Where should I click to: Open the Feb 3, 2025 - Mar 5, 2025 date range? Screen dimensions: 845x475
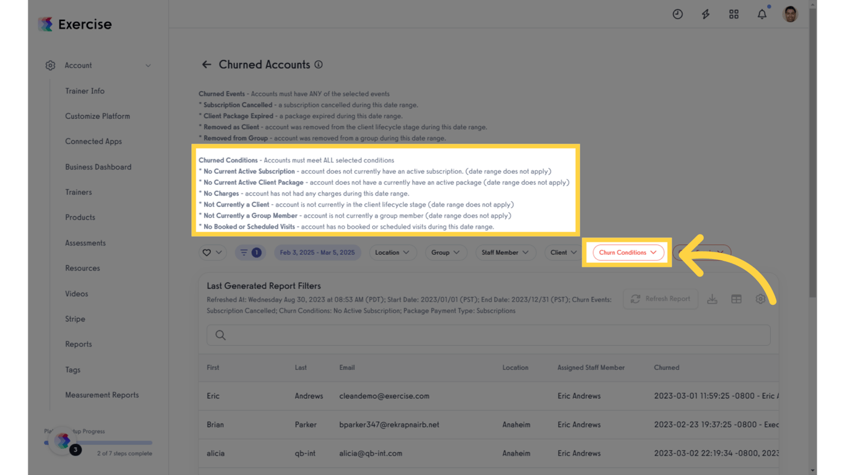click(317, 252)
